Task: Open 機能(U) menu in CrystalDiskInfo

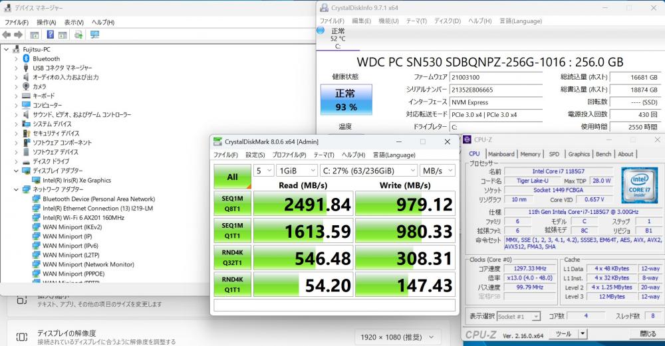Action: 388,21
